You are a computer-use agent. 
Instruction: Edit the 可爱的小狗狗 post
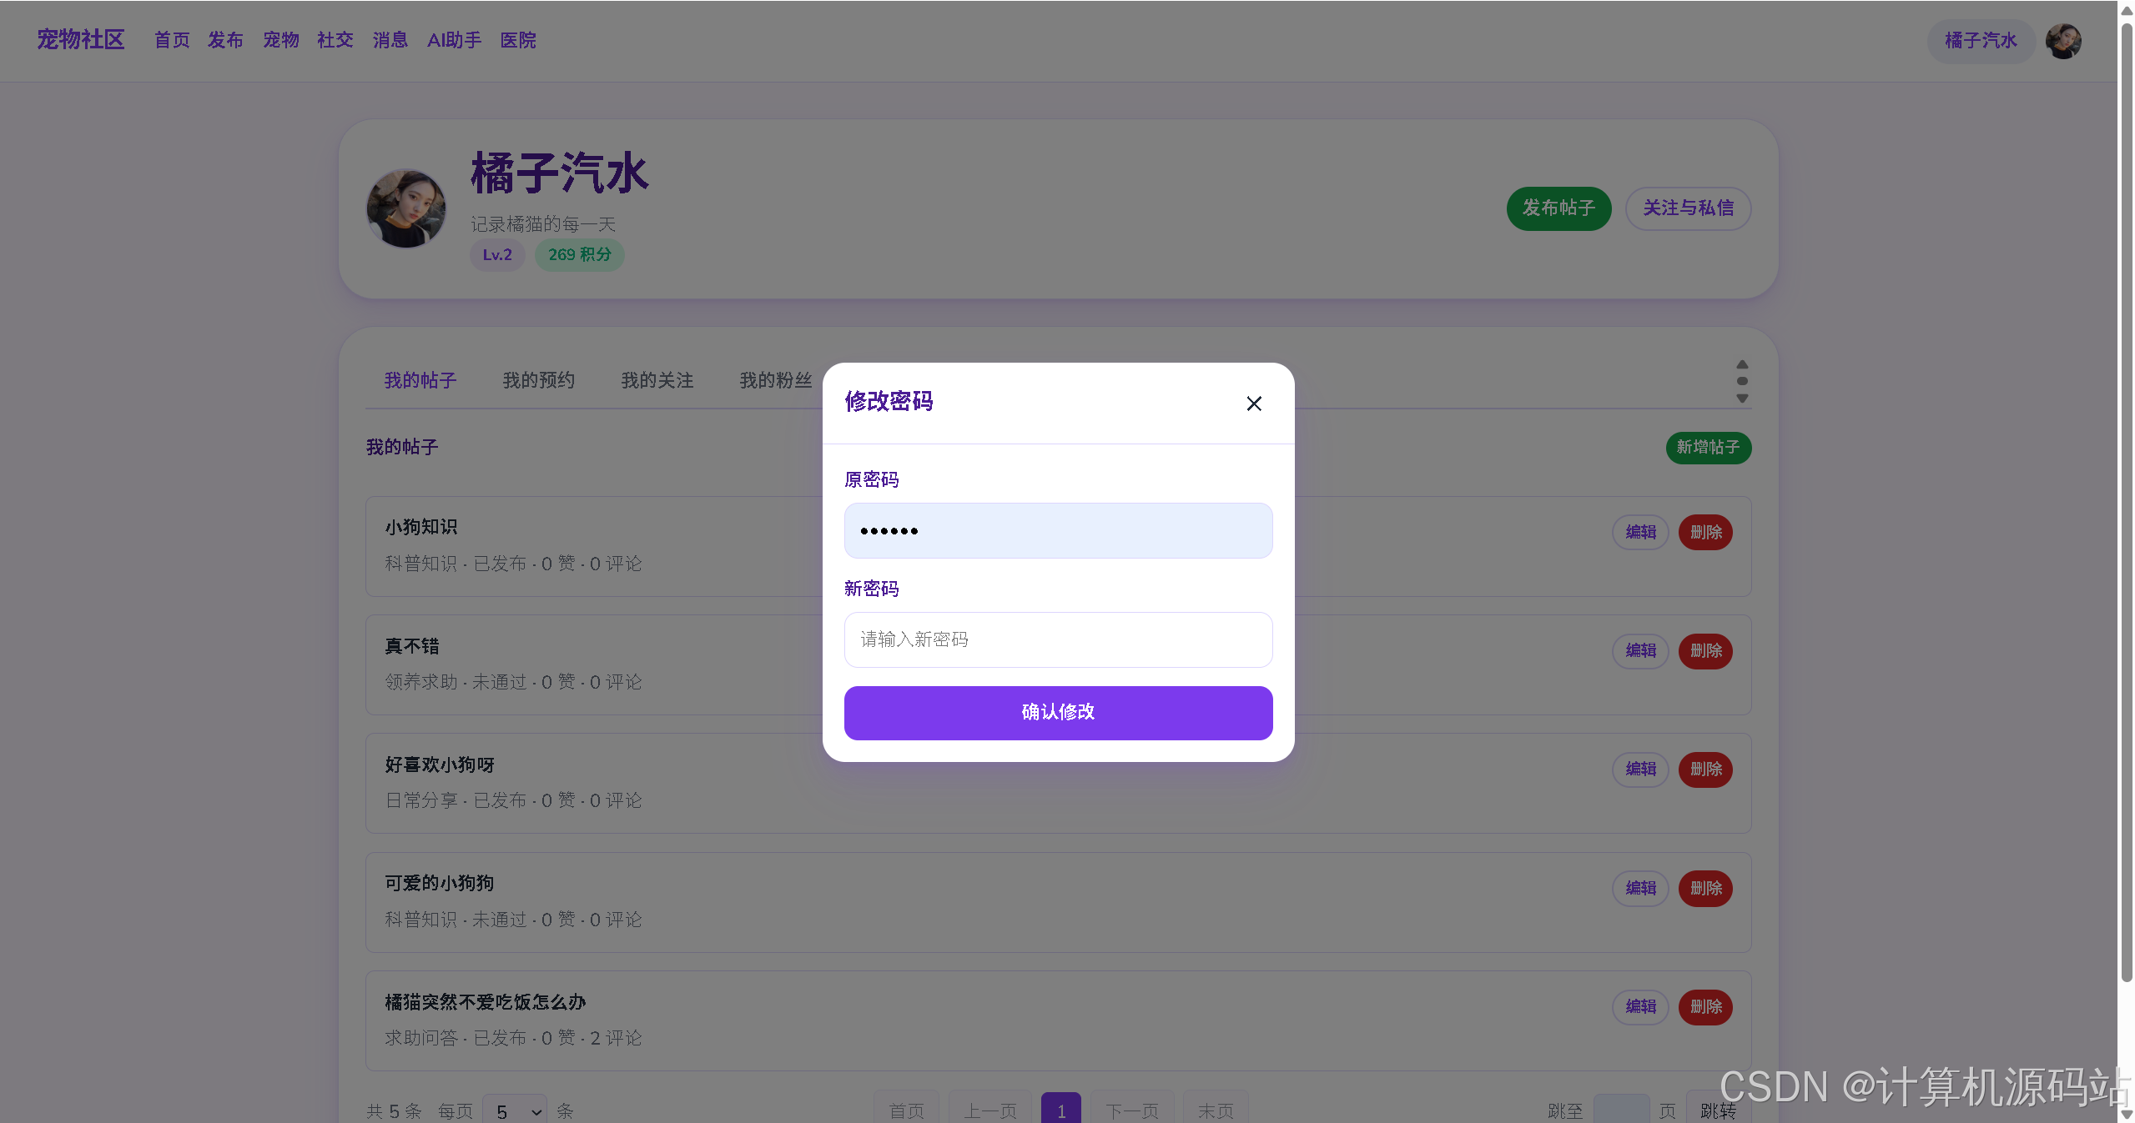[1640, 888]
